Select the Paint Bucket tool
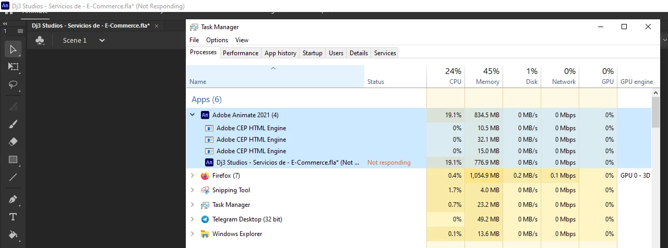This screenshot has height=248, width=668. (x=14, y=234)
